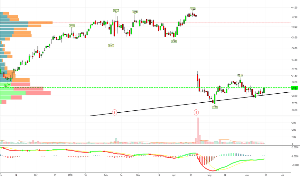
Task: Select the 2.0000 MACD axis label
Action: (x=295, y=147)
